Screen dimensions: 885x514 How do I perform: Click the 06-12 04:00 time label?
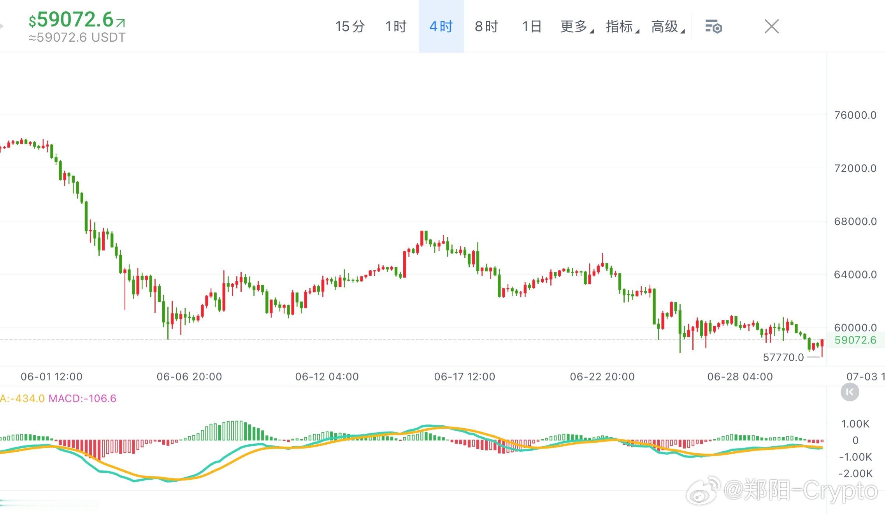pos(327,377)
